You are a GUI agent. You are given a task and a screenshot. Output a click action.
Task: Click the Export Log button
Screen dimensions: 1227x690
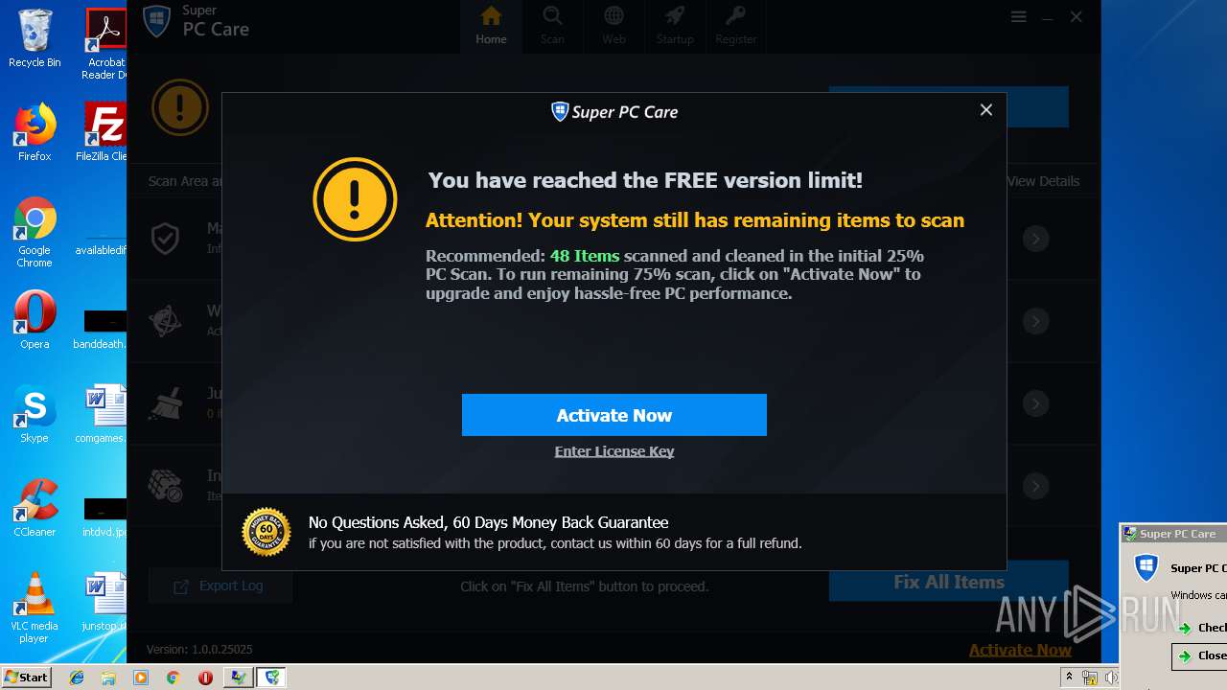[x=220, y=586]
